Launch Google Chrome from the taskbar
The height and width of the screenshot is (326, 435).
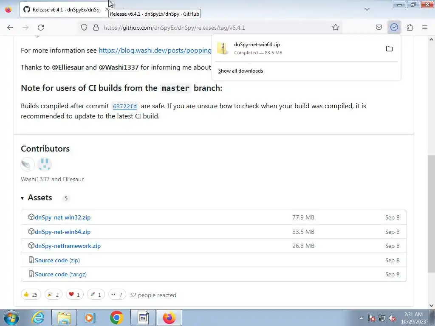pos(116,318)
